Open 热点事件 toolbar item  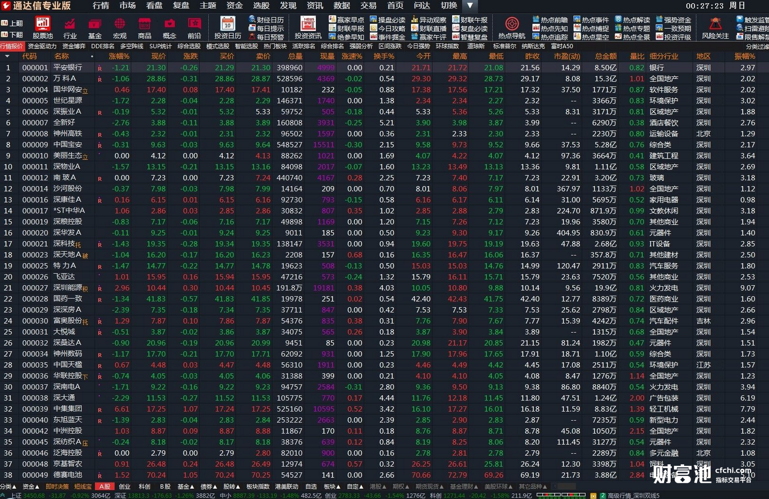(x=591, y=20)
